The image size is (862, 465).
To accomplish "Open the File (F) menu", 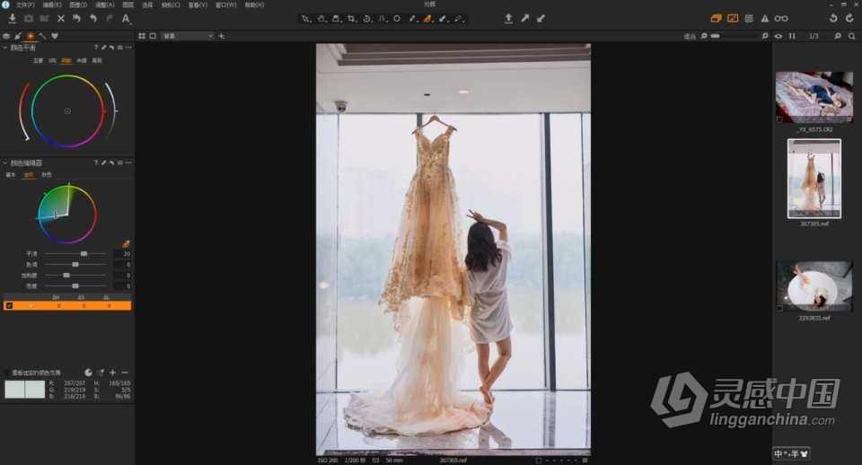I will point(25,4).
